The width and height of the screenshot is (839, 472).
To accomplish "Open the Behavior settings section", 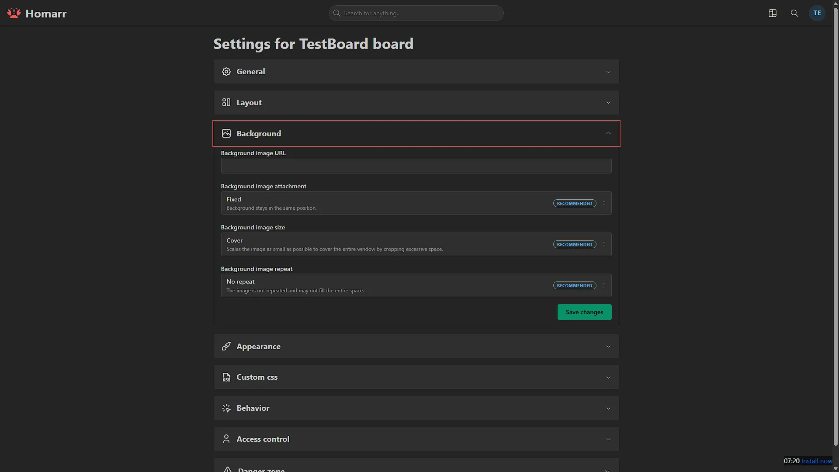I will pyautogui.click(x=416, y=408).
